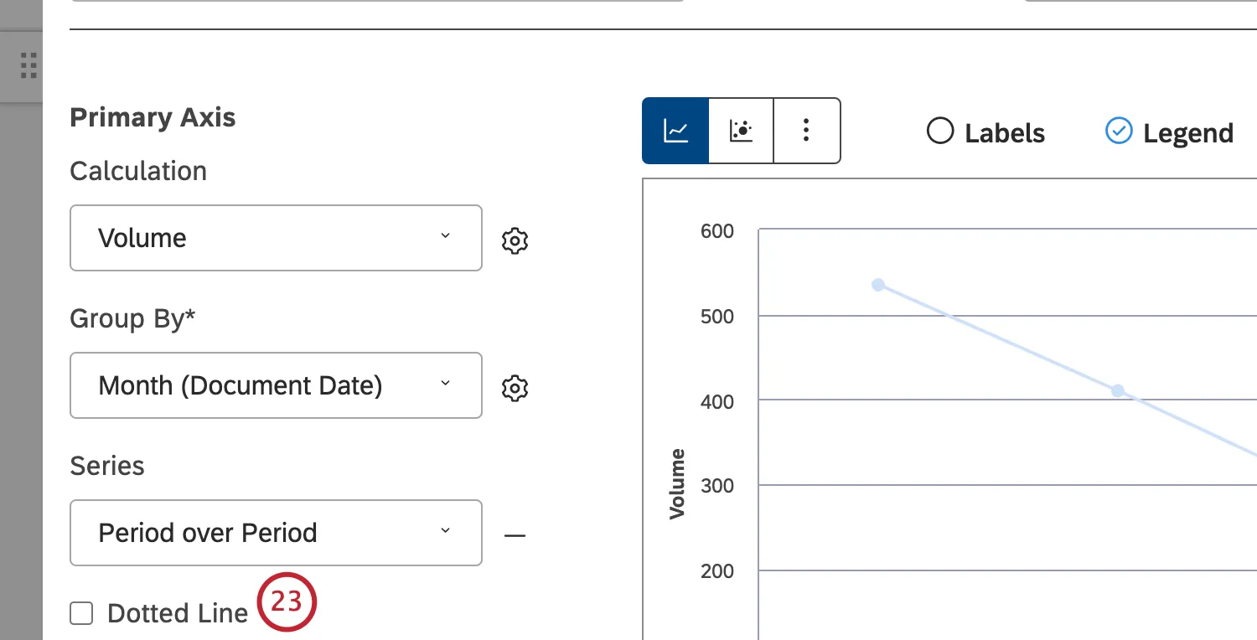Click the minus icon beside Series
Viewport: 1257px width, 640px height.
[515, 534]
